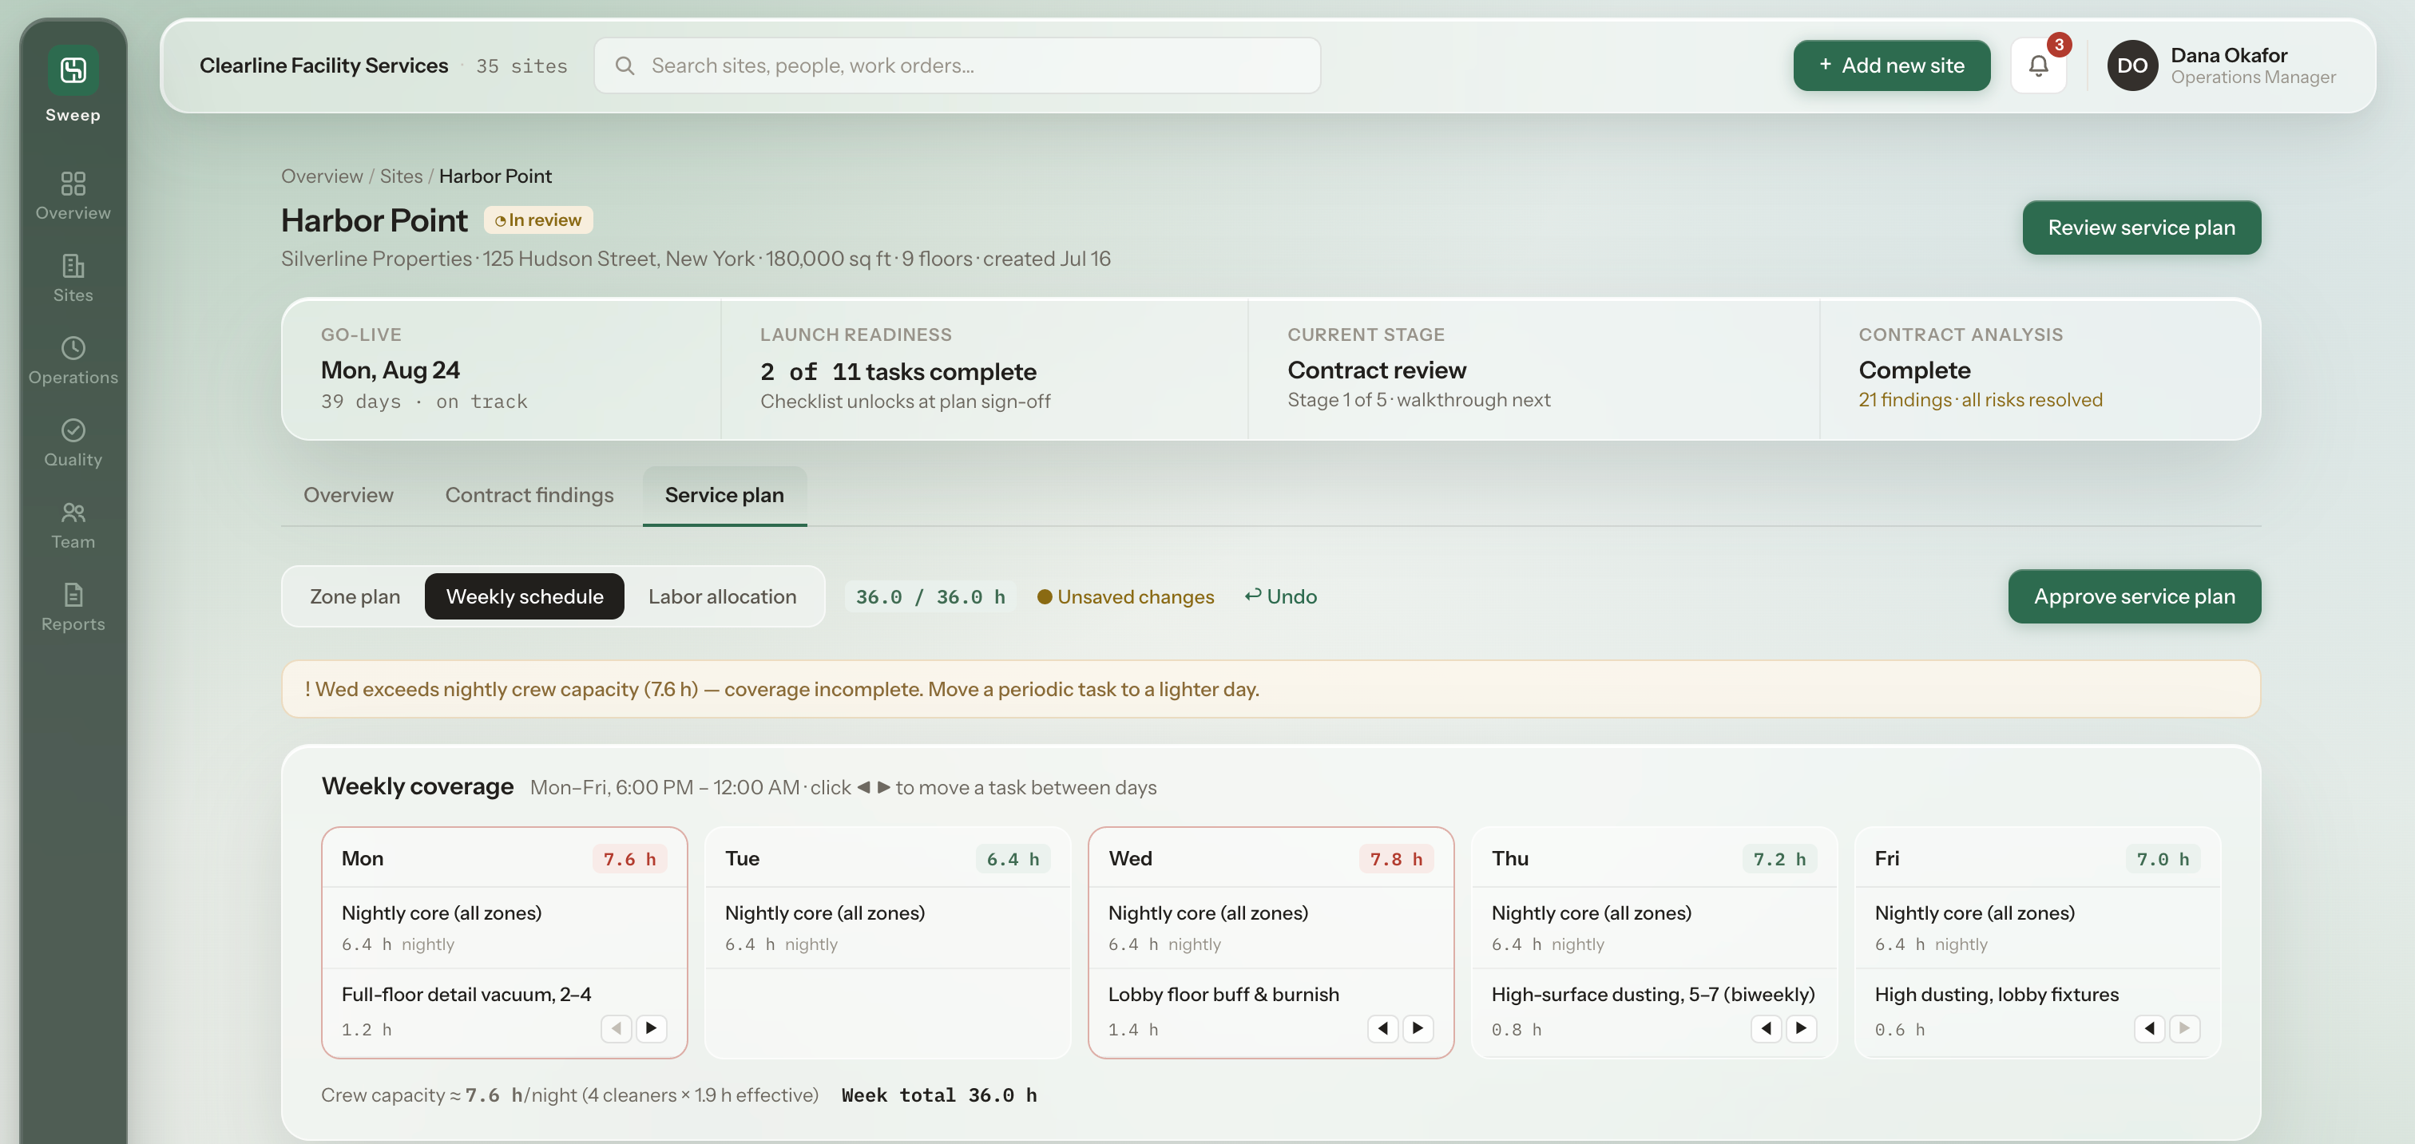
Task: Go to Sites breadcrumb
Action: [x=401, y=176]
